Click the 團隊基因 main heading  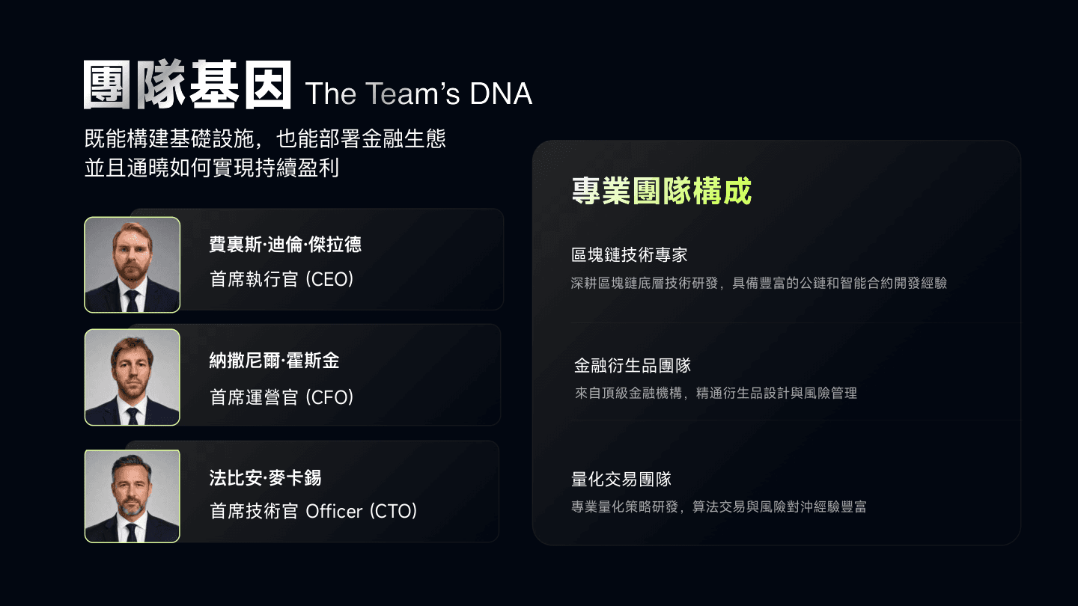tap(187, 85)
